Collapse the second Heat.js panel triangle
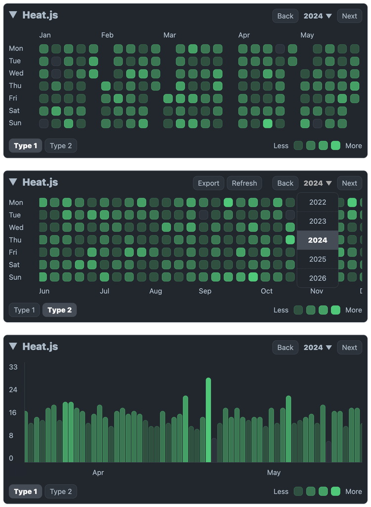This screenshot has height=507, width=371. coord(13,182)
